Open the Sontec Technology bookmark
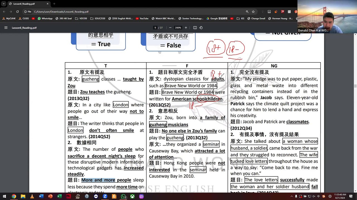 191,18
